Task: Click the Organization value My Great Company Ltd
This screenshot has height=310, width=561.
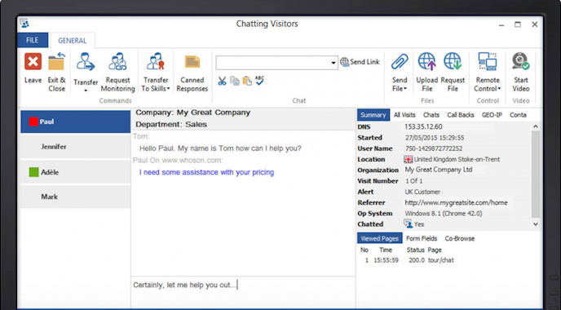Action: tap(439, 170)
